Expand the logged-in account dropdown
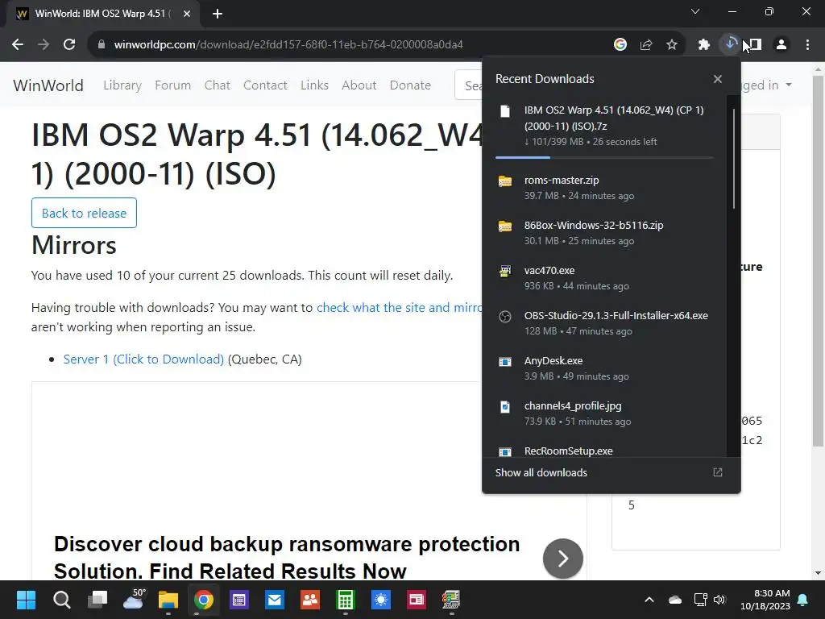Image resolution: width=825 pixels, height=619 pixels. tap(767, 85)
